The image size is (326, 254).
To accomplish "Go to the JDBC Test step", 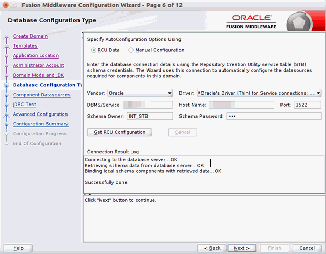I will click(24, 104).
